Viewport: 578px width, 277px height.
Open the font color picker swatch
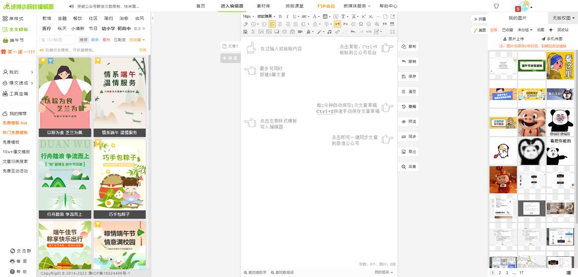314,16
